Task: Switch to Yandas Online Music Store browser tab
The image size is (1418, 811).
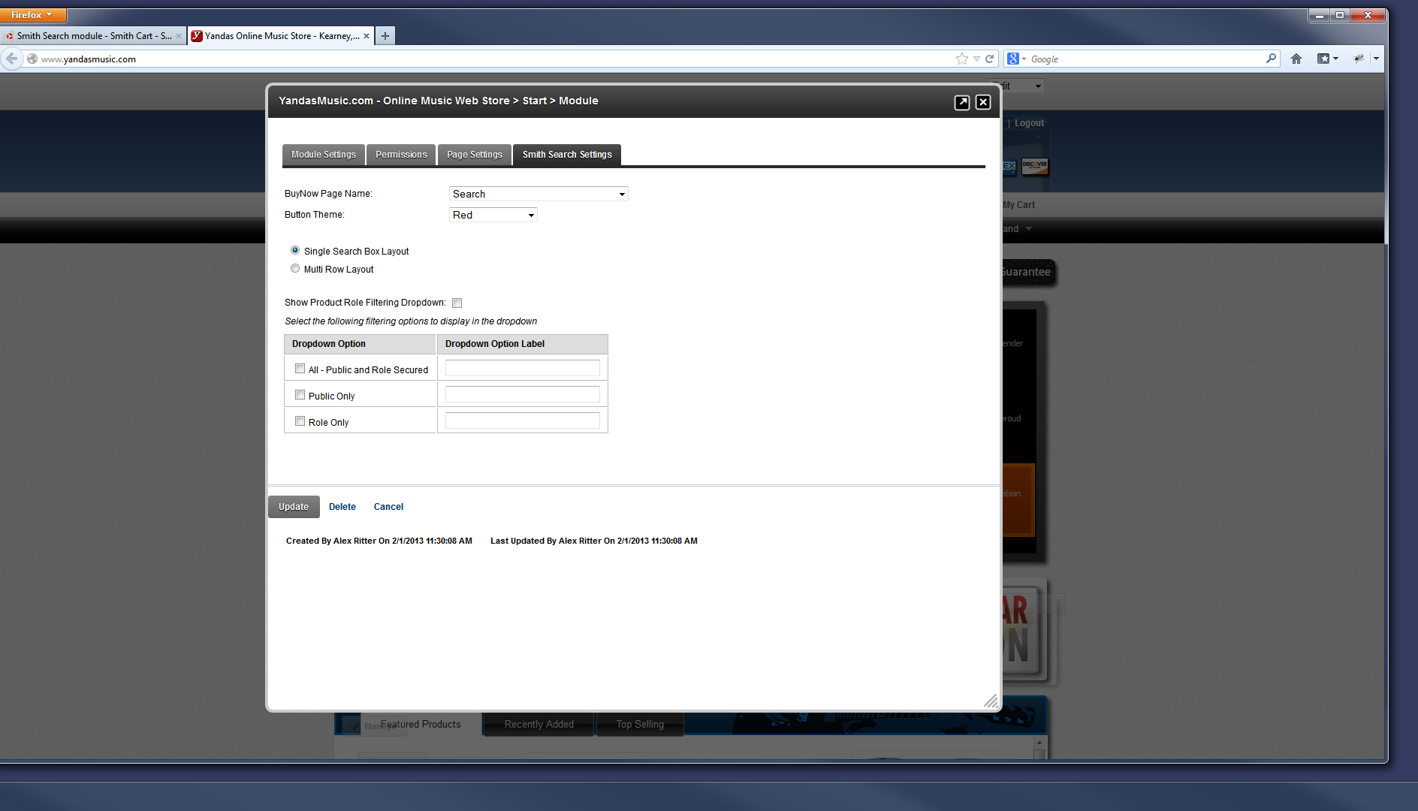Action: (281, 35)
